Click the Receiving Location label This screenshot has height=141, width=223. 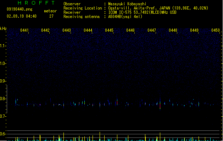pos(83,8)
